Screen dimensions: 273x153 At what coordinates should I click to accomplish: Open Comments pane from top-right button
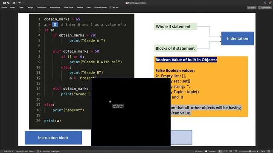point(264,8)
